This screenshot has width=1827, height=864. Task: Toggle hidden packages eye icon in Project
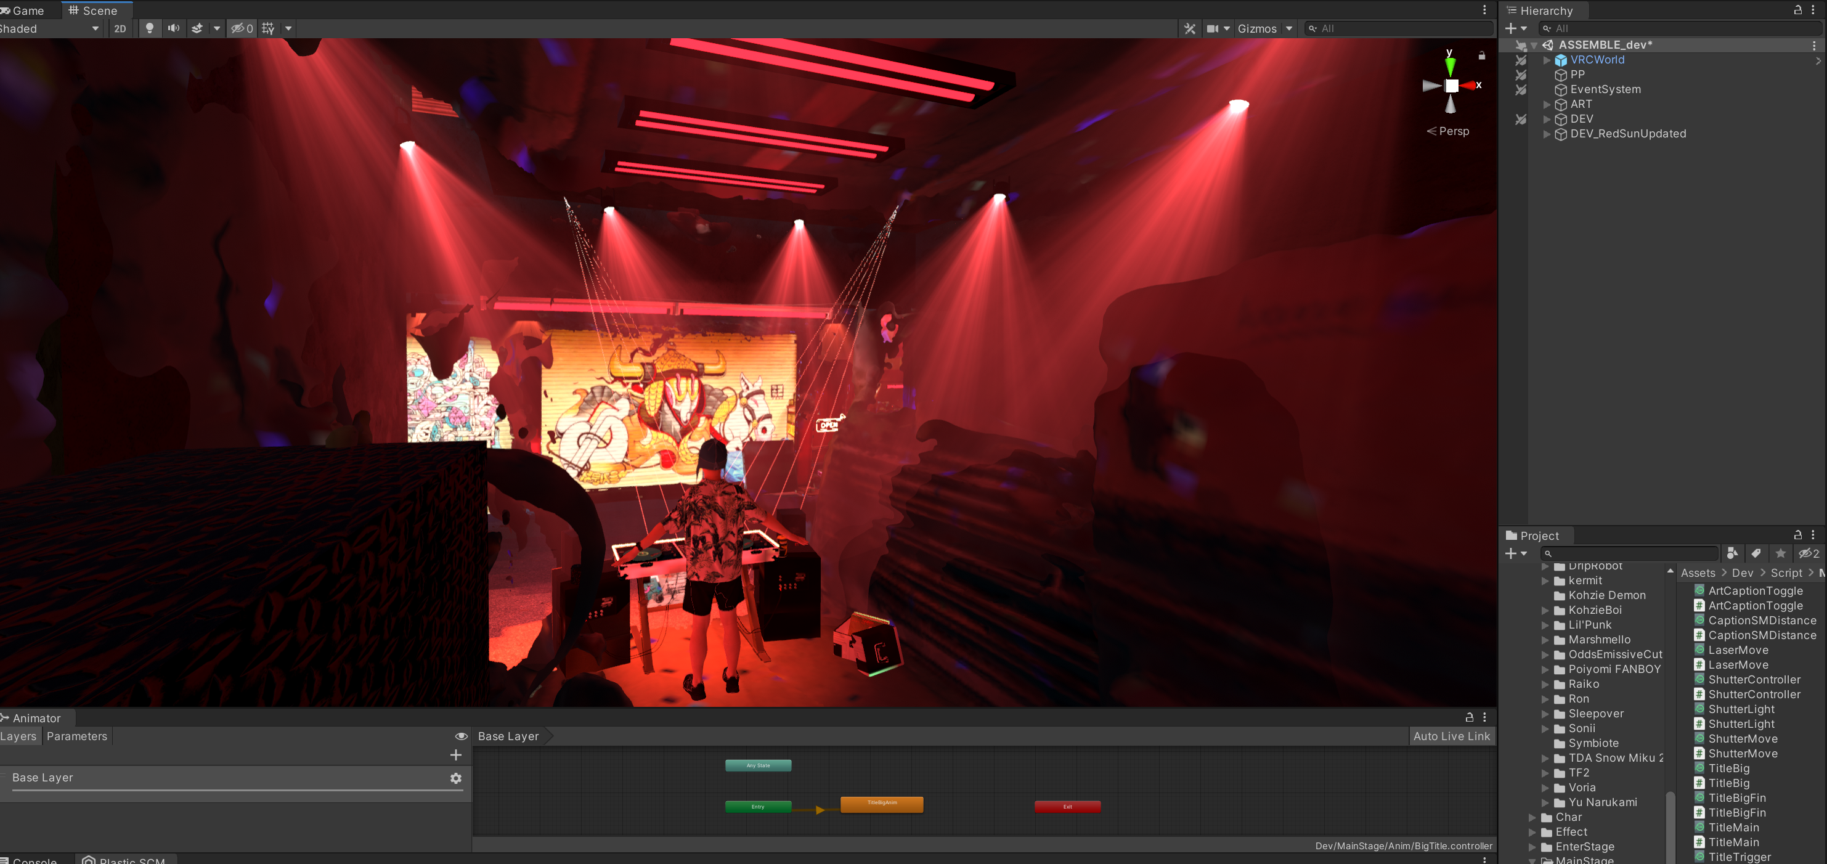pos(1809,553)
